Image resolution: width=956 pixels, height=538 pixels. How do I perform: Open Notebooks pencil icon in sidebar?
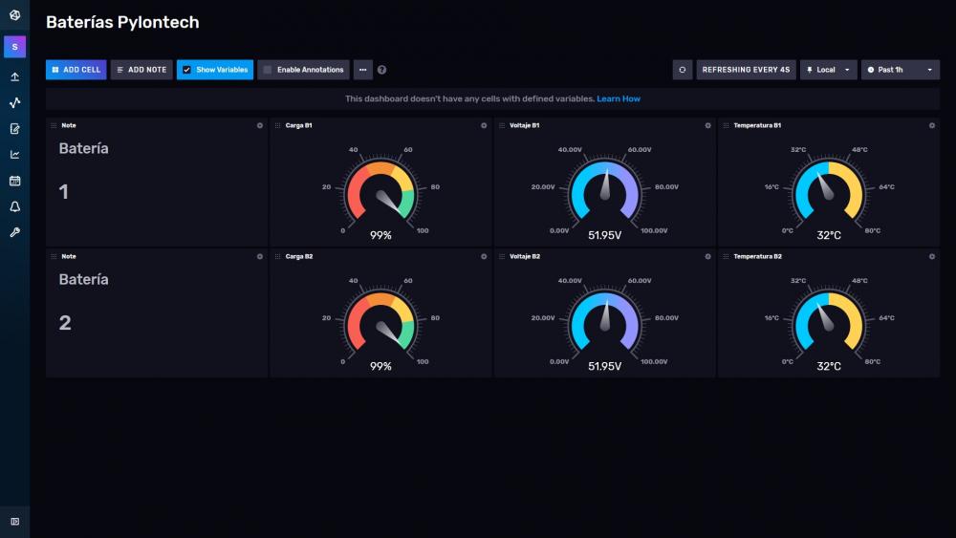tap(14, 129)
